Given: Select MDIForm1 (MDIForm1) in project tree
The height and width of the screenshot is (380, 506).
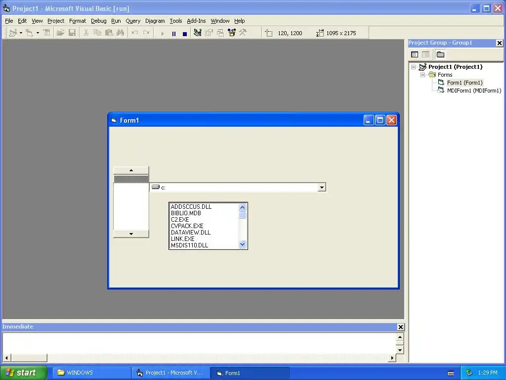Looking at the screenshot, I should click(x=474, y=91).
